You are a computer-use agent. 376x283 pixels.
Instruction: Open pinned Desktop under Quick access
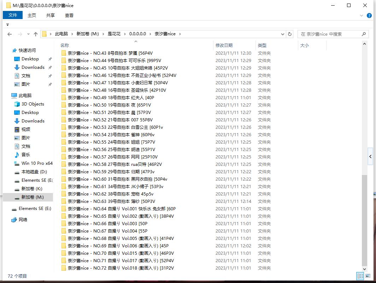point(30,59)
